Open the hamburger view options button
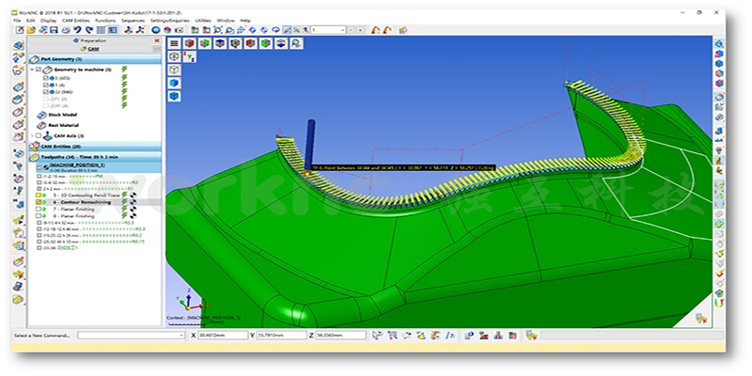 [x=175, y=43]
